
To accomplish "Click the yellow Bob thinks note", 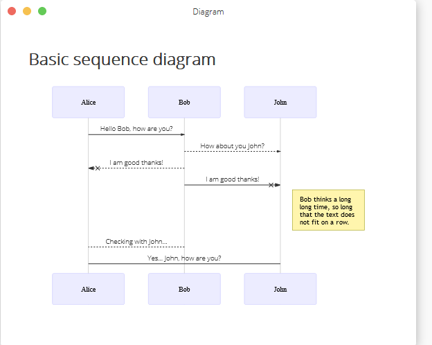I will (328, 210).
